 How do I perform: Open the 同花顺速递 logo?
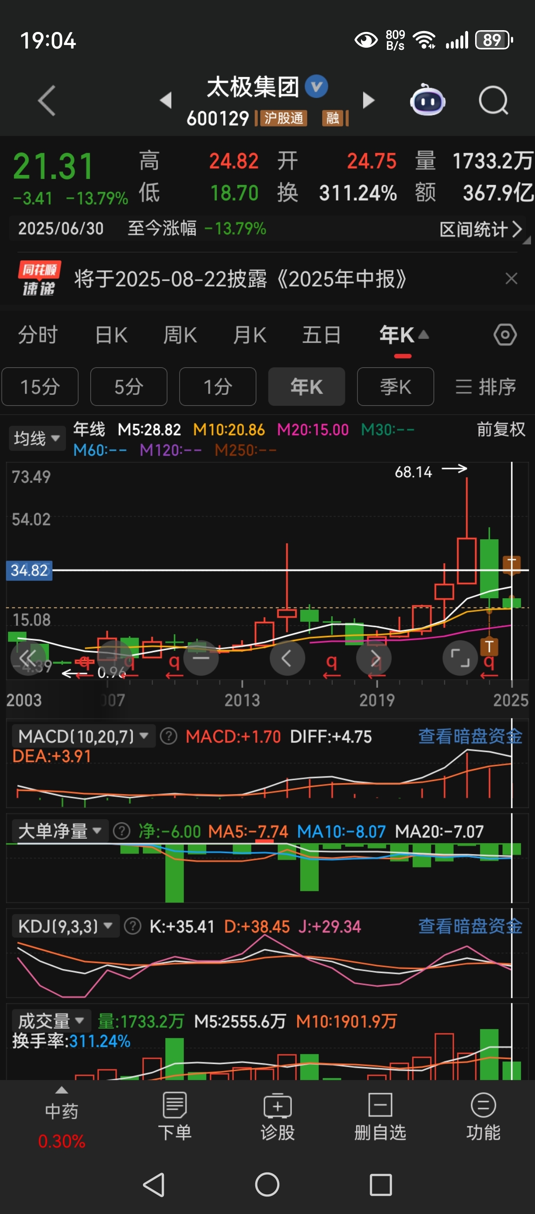tap(40, 279)
